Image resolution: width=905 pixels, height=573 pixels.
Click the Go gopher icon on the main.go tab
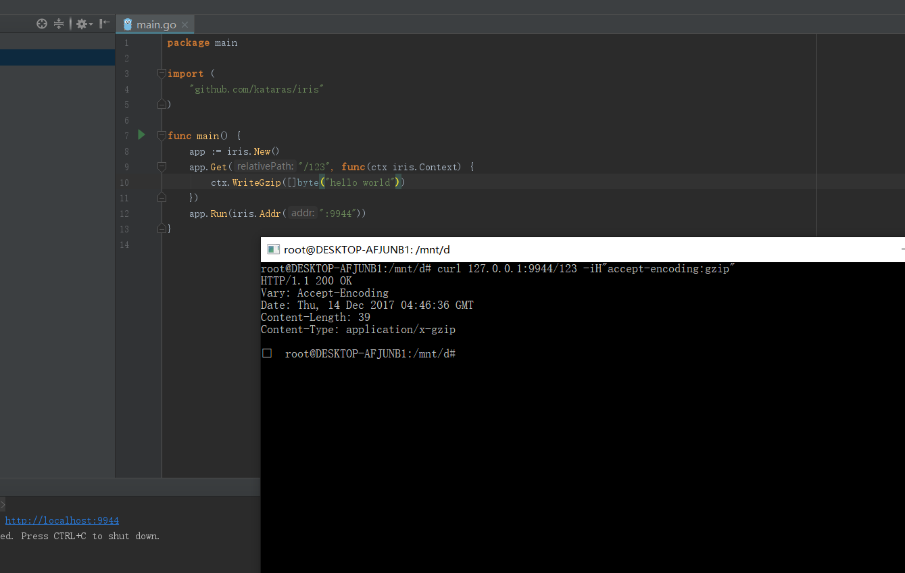pyautogui.click(x=127, y=24)
